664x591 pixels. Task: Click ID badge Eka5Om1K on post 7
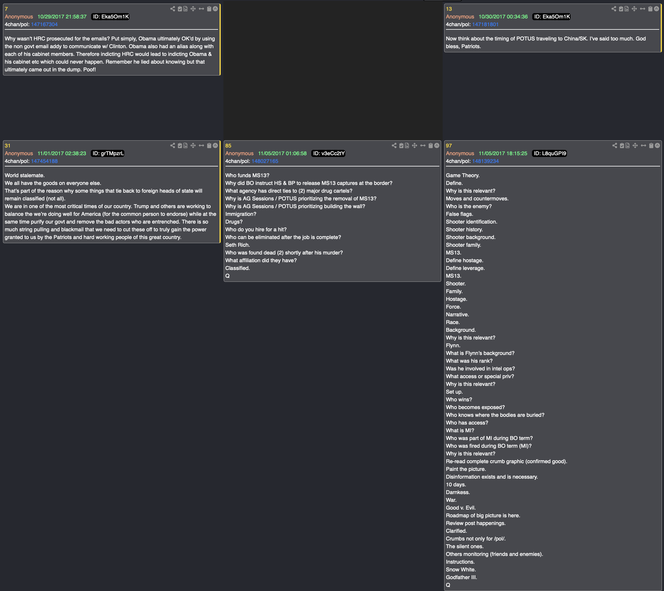[x=110, y=17]
